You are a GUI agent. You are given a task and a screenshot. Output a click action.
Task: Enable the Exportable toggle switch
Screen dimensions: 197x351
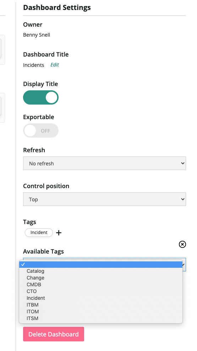tap(41, 131)
